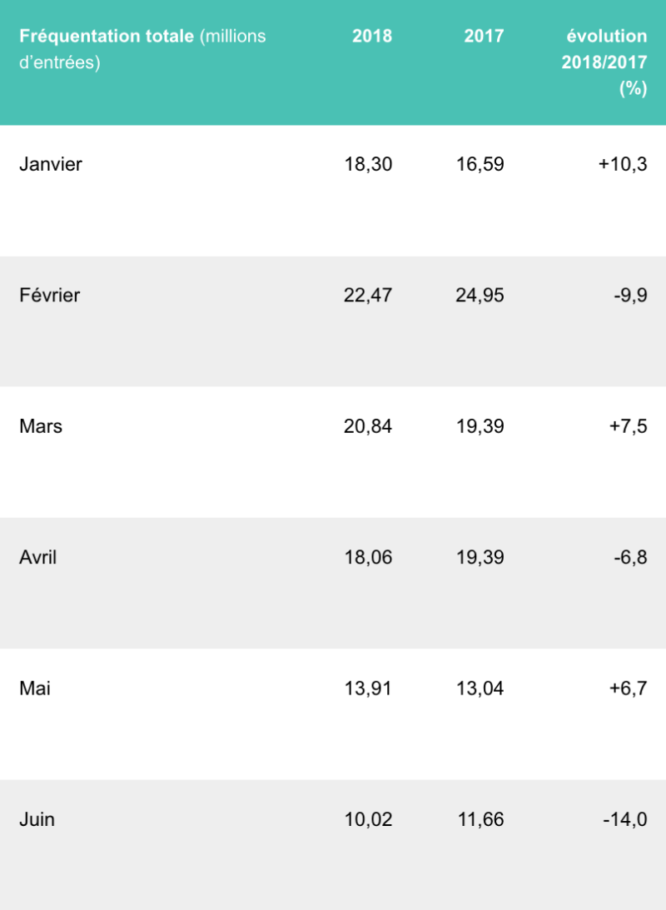Image resolution: width=666 pixels, height=910 pixels.
Task: Select the Avril row label
Action: [x=38, y=557]
